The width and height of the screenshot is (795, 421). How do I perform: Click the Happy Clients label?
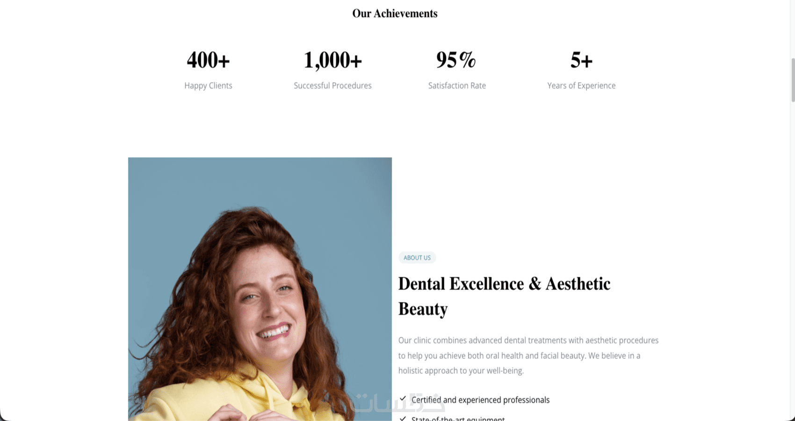click(208, 86)
